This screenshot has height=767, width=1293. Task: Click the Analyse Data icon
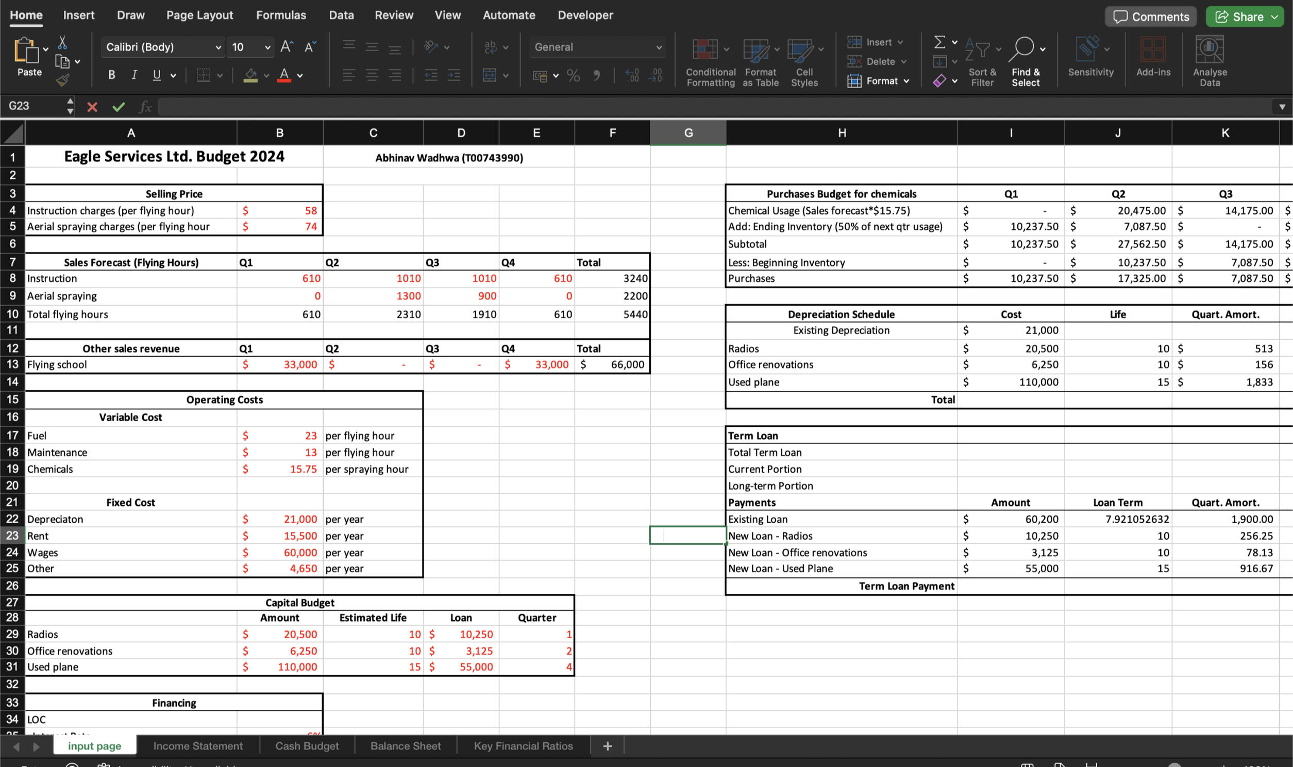point(1209,49)
